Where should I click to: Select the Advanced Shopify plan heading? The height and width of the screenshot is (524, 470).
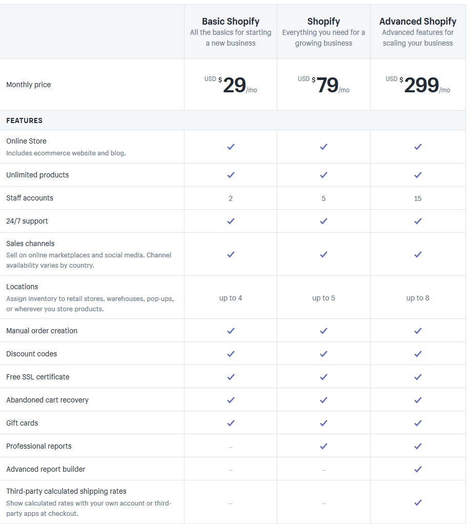pos(418,22)
